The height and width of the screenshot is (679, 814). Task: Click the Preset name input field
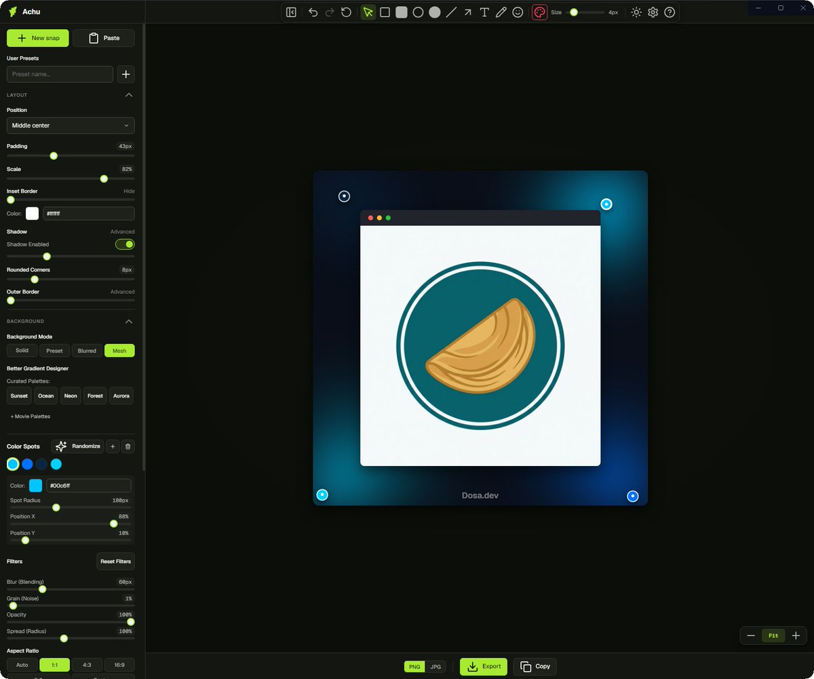(60, 74)
